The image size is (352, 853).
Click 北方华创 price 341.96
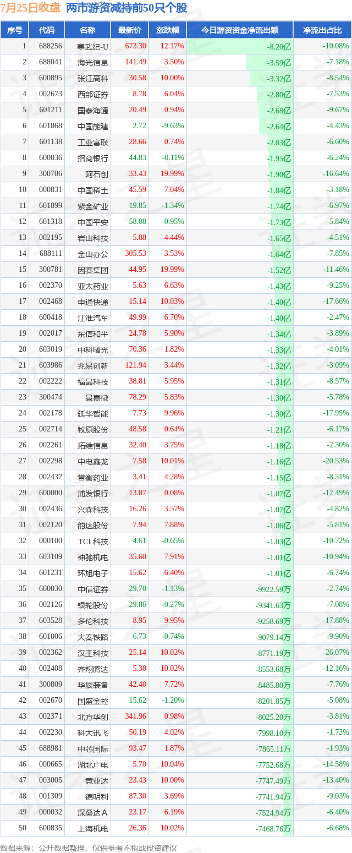tap(136, 717)
